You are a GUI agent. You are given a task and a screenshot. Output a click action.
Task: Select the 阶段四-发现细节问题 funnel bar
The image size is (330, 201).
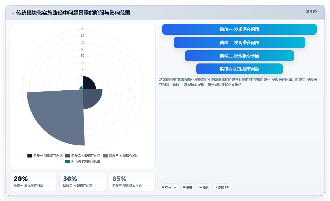pos(240,69)
